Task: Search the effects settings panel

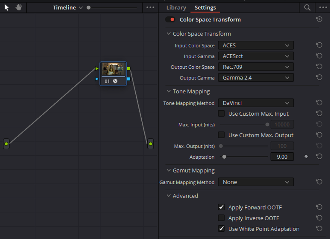Action: [307, 7]
